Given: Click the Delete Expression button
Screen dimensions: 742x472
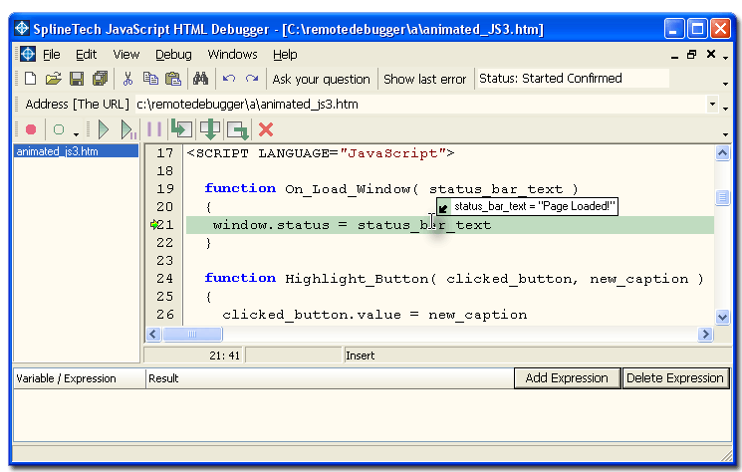Looking at the screenshot, I should pos(675,377).
